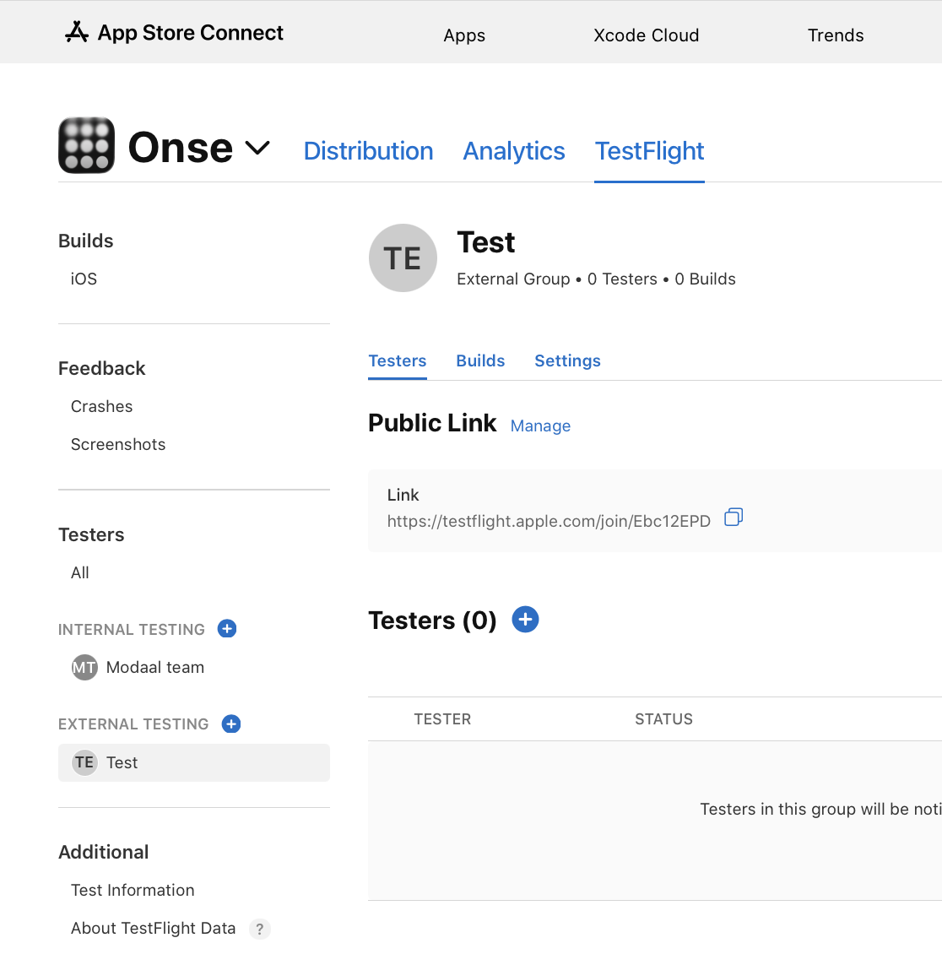The width and height of the screenshot is (942, 954).
Task: Add a new internal testing group
Action: tap(227, 628)
